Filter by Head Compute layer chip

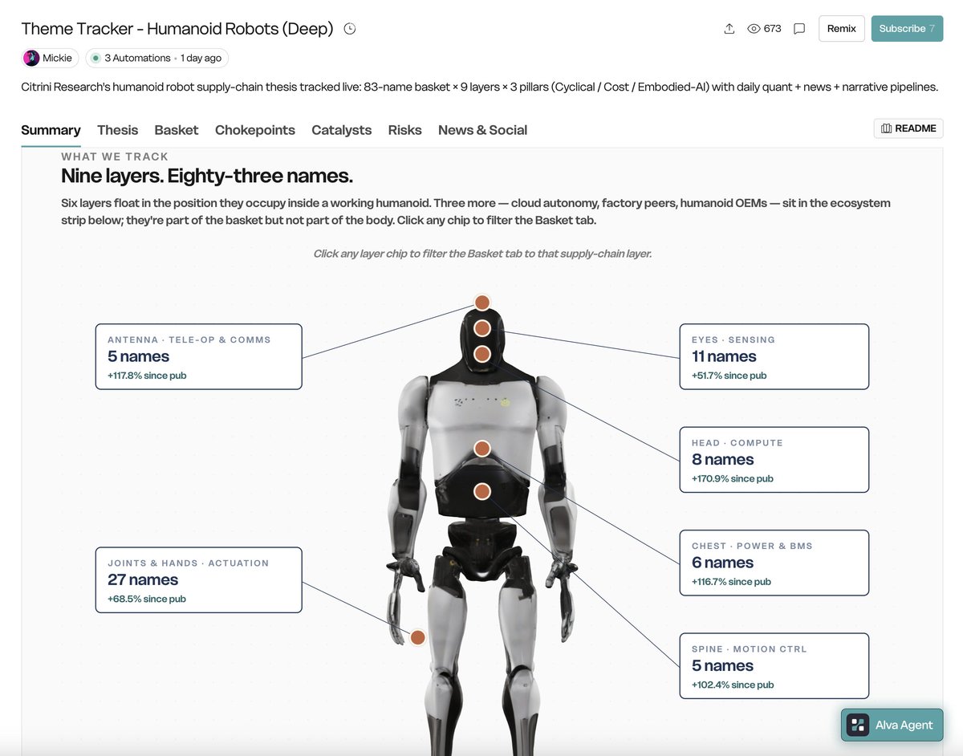point(774,460)
